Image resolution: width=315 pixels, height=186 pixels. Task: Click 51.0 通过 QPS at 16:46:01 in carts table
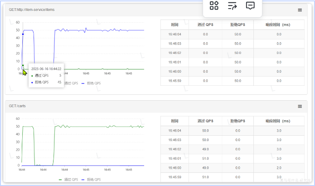(x=205, y=159)
